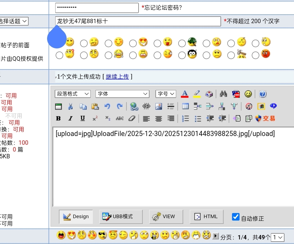Expand the 字号 font size dropdown
This screenshot has width=294, height=244.
(x=166, y=94)
